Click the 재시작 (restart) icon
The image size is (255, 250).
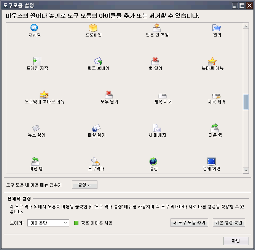tap(34, 28)
